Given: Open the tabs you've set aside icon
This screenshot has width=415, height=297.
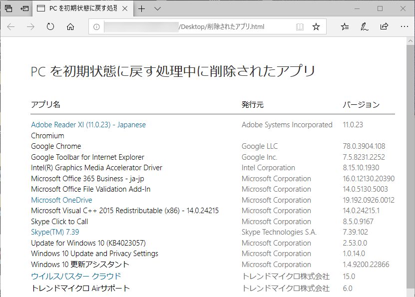Looking at the screenshot, I should point(8,8).
